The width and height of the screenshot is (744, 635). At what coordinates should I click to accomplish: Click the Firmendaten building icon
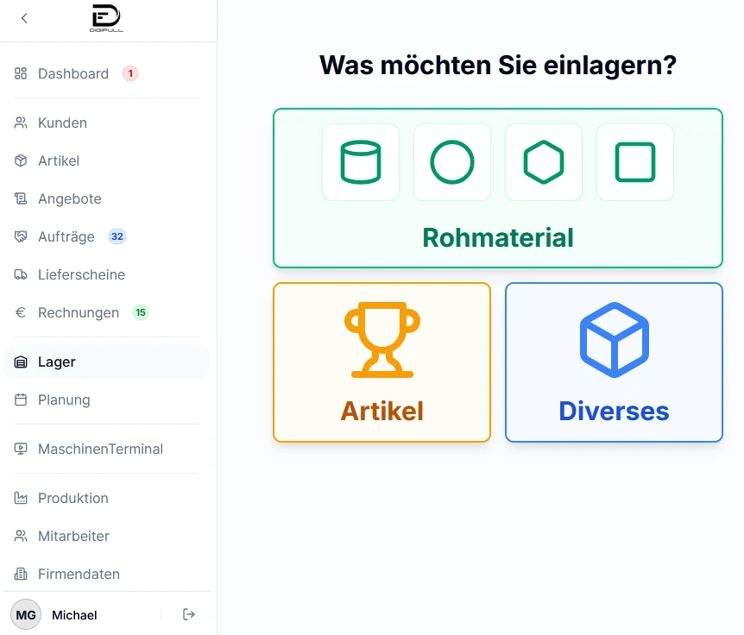tap(21, 574)
